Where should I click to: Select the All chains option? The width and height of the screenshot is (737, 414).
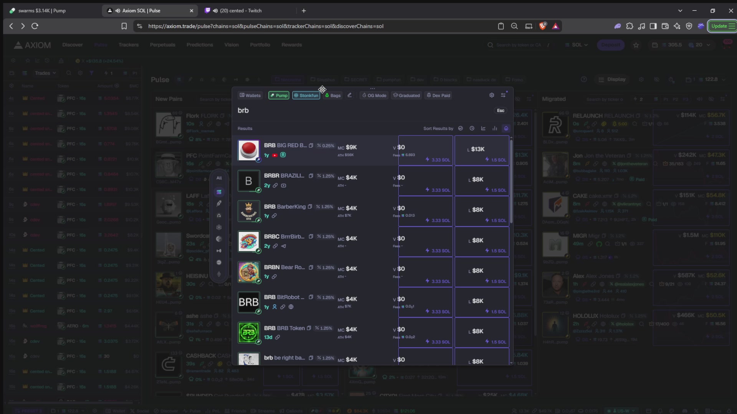[219, 178]
